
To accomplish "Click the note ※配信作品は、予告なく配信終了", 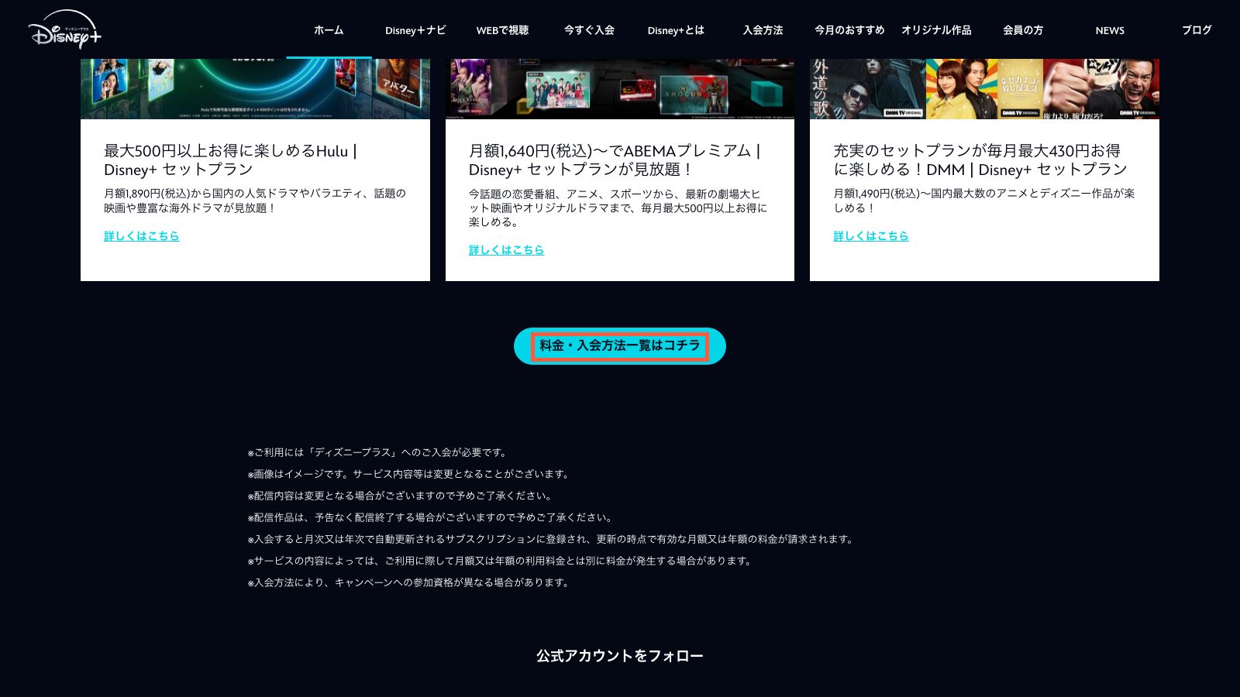I will tap(431, 517).
